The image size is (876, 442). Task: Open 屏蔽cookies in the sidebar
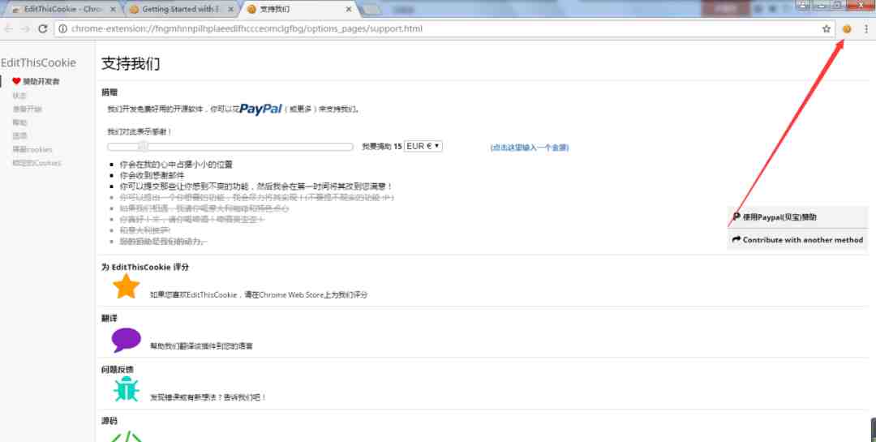pos(32,150)
